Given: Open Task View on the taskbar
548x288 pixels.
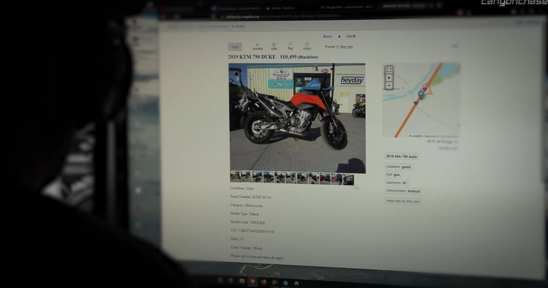Looking at the screenshot, I should tap(231, 280).
